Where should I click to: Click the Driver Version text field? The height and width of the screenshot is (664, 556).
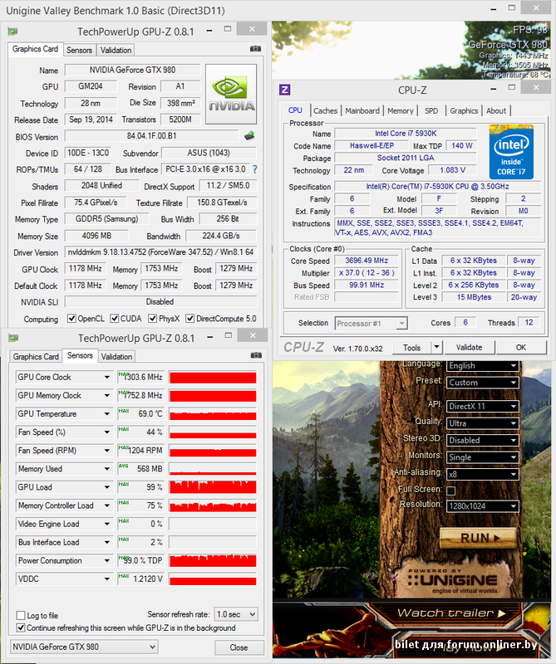coord(160,252)
